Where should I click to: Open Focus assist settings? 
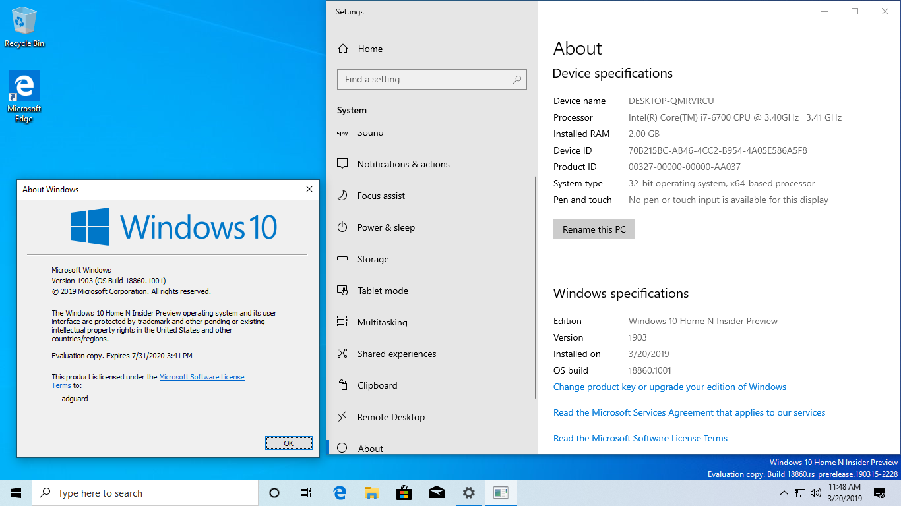(x=431, y=196)
